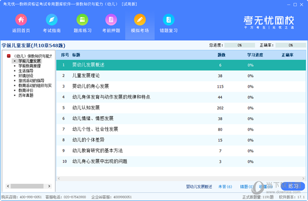This screenshot has height=201, width=308.
Task: Go to 返回首页 home icon
Action: tap(21, 20)
